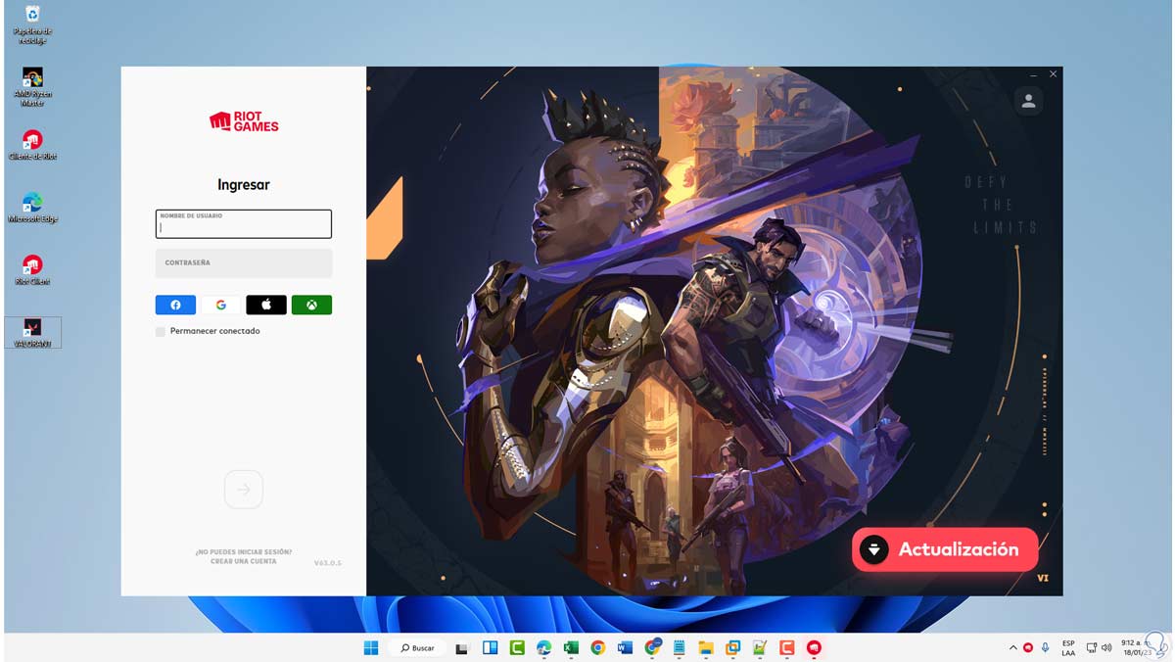Focus the Nombre de usuario field
Image resolution: width=1175 pixels, height=662 pixels.
click(244, 223)
